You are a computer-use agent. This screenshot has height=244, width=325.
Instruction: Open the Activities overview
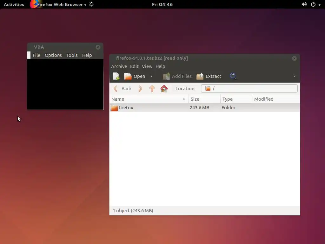14,4
